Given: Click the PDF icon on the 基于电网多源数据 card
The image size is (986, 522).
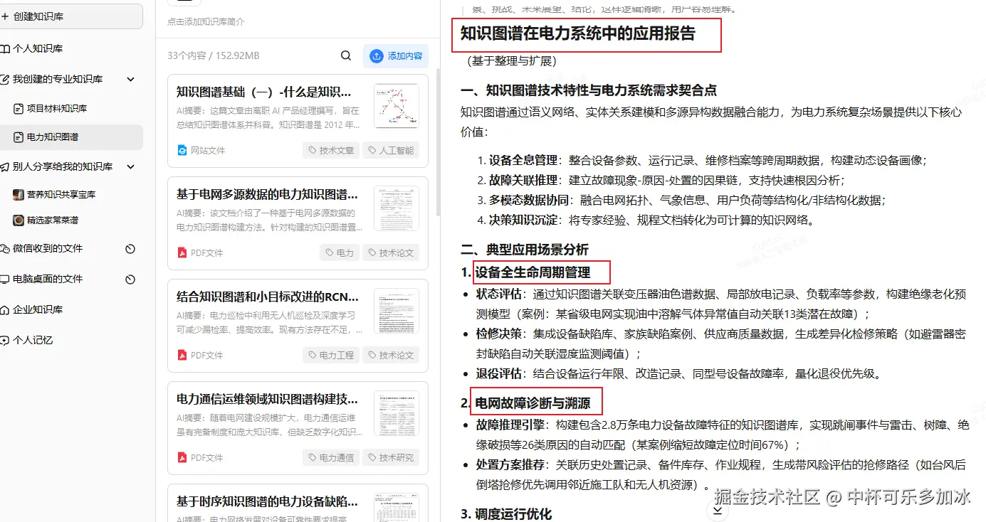Looking at the screenshot, I should pos(182,252).
